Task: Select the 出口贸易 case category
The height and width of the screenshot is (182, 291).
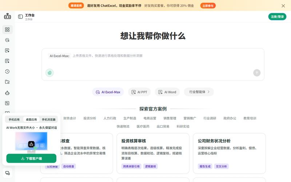Action: [163, 126]
